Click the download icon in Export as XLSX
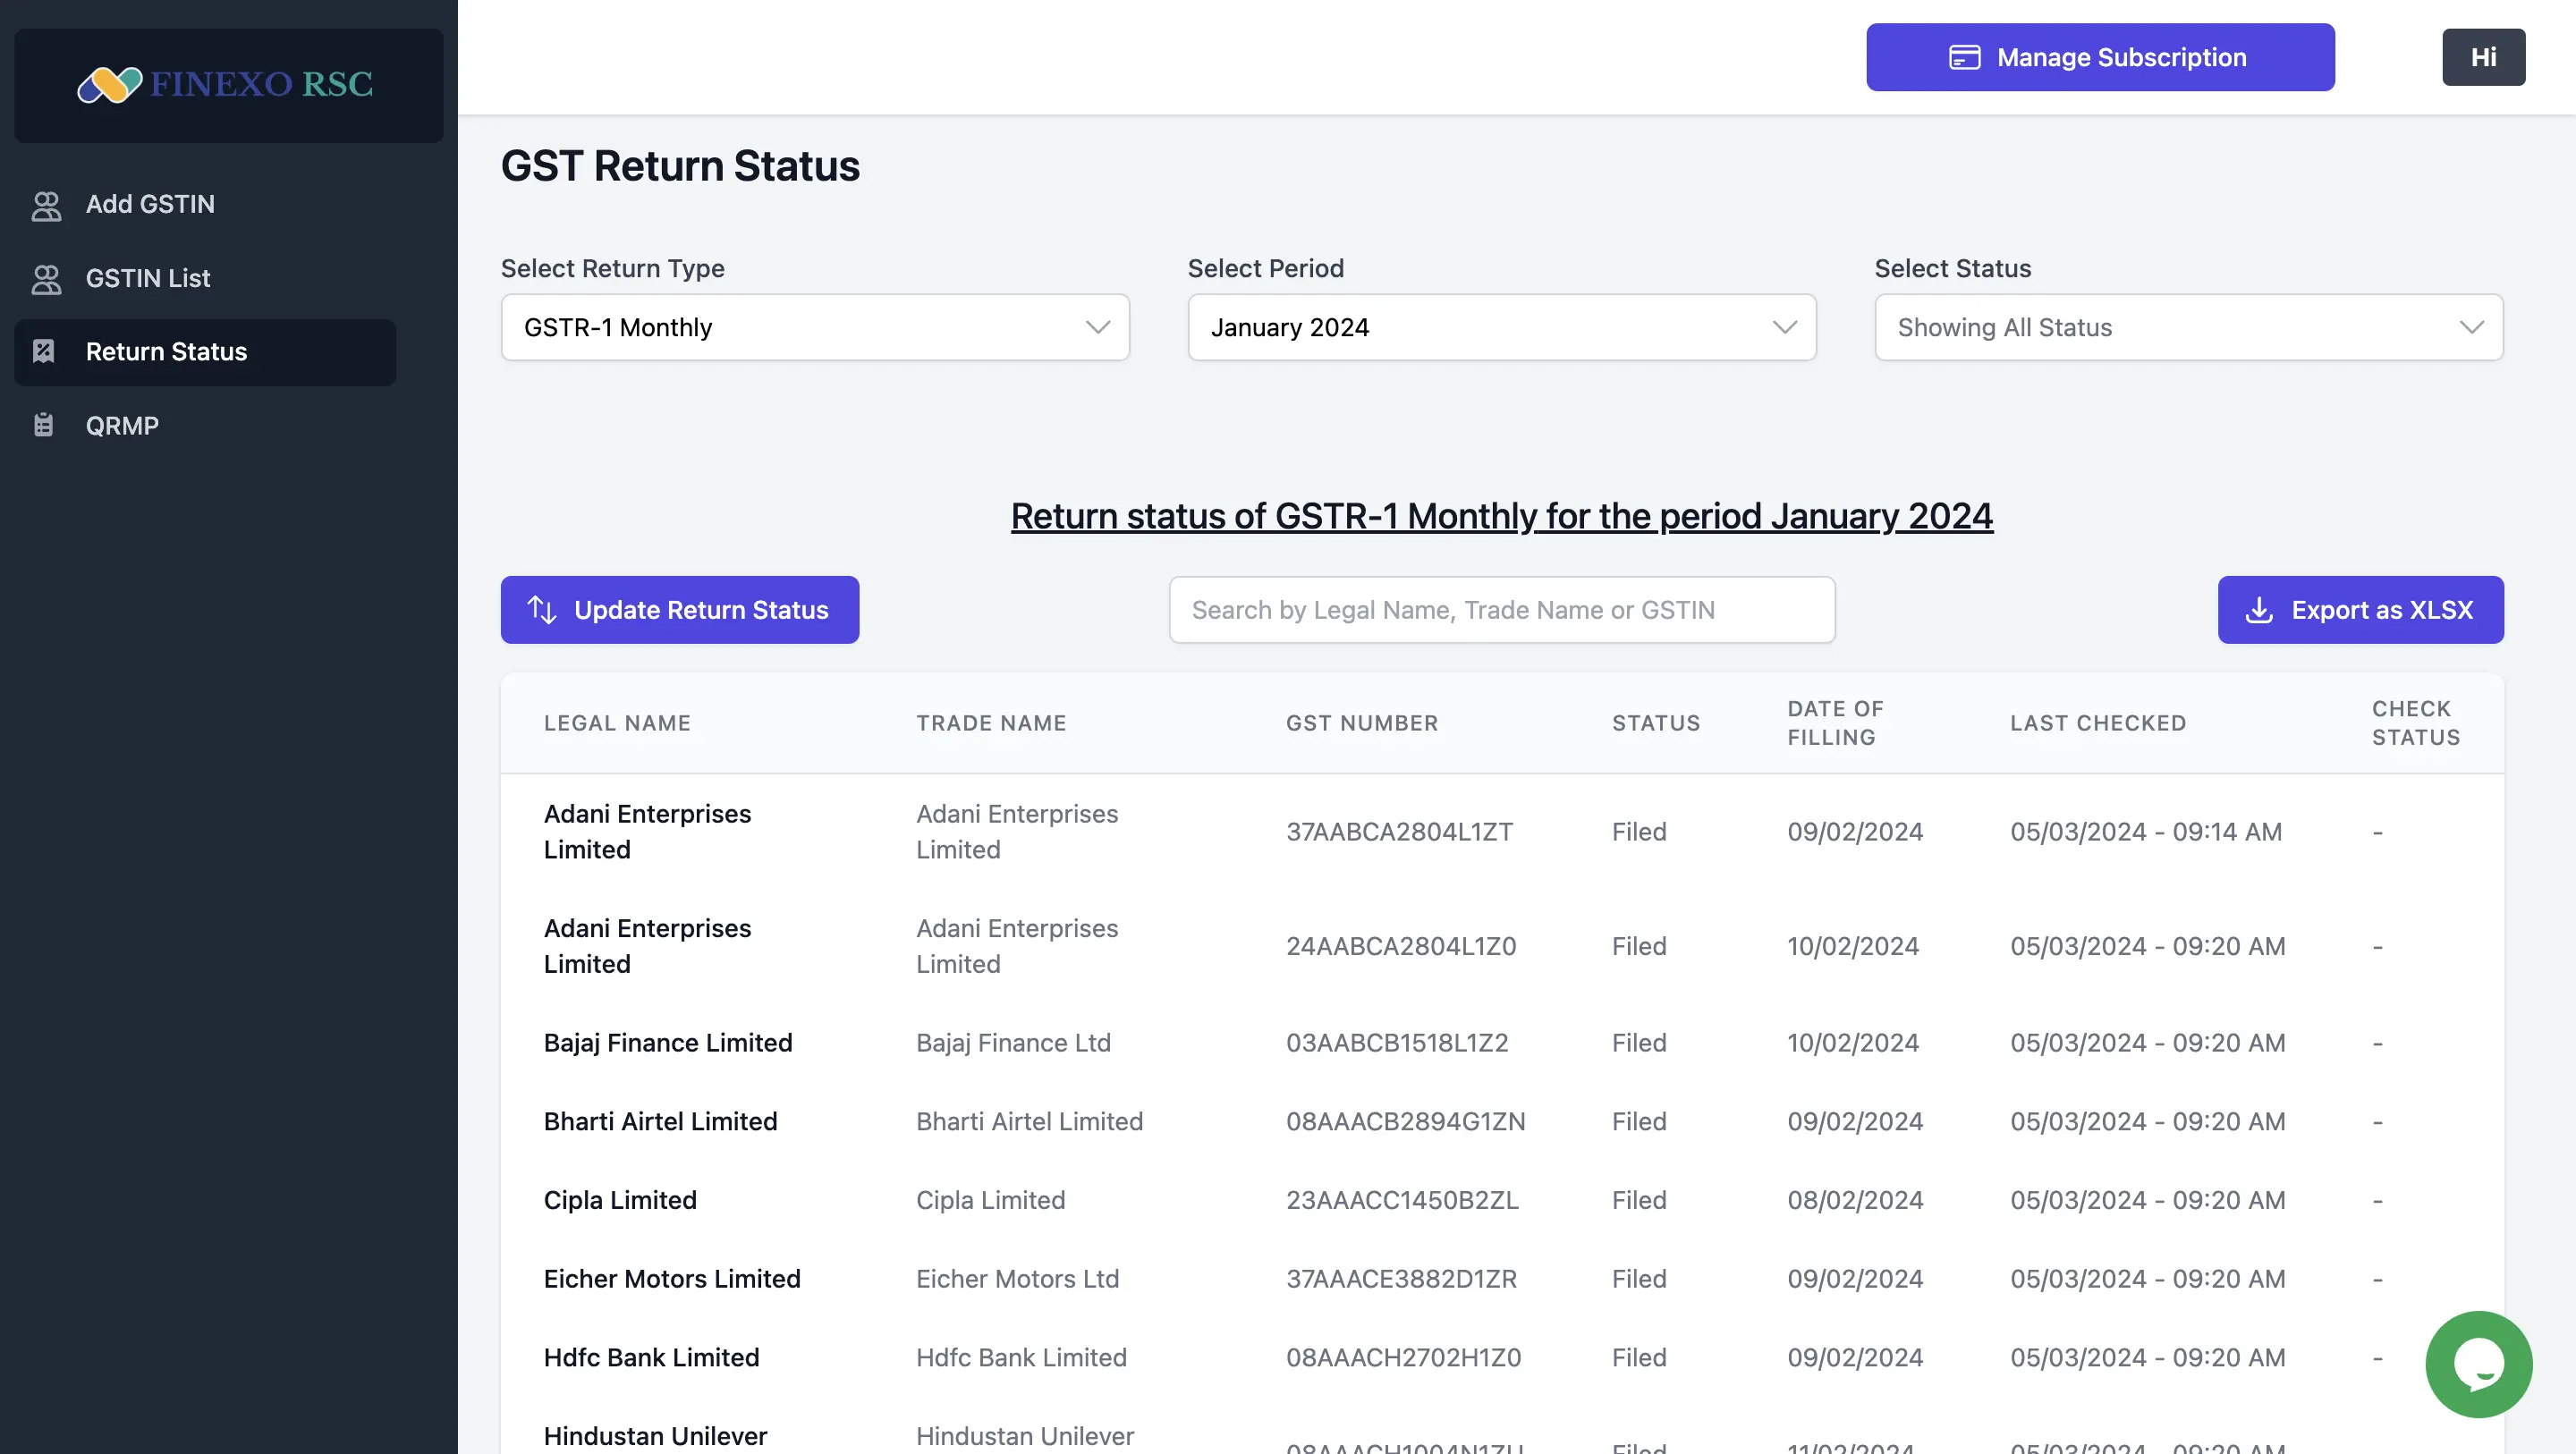Screen dimensions: 2576x1454 point(2259,610)
